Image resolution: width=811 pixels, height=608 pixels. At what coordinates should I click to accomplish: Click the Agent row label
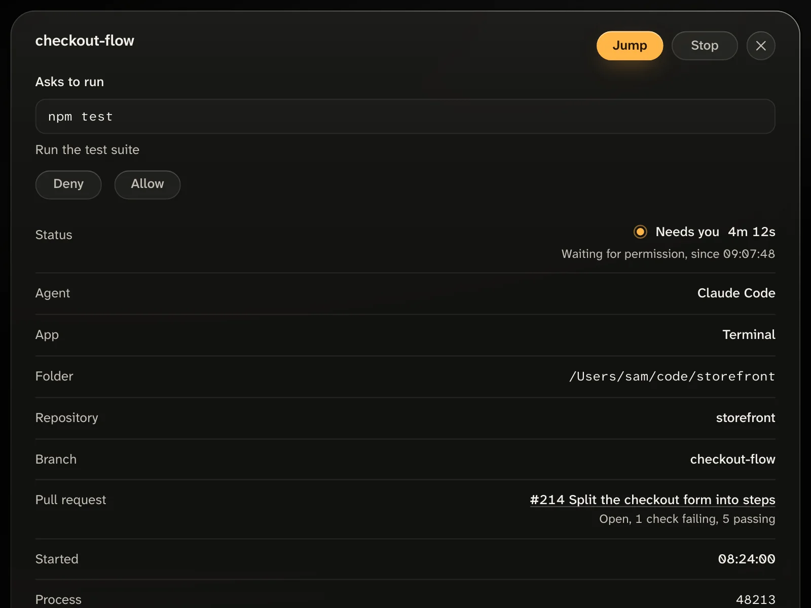coord(53,293)
